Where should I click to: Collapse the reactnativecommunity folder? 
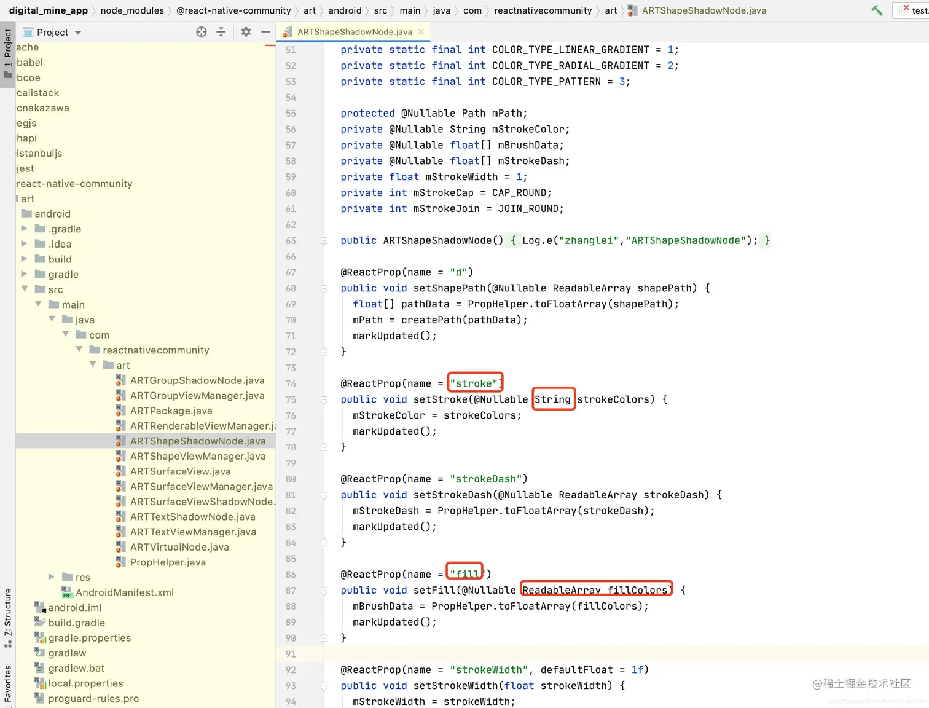coord(79,350)
